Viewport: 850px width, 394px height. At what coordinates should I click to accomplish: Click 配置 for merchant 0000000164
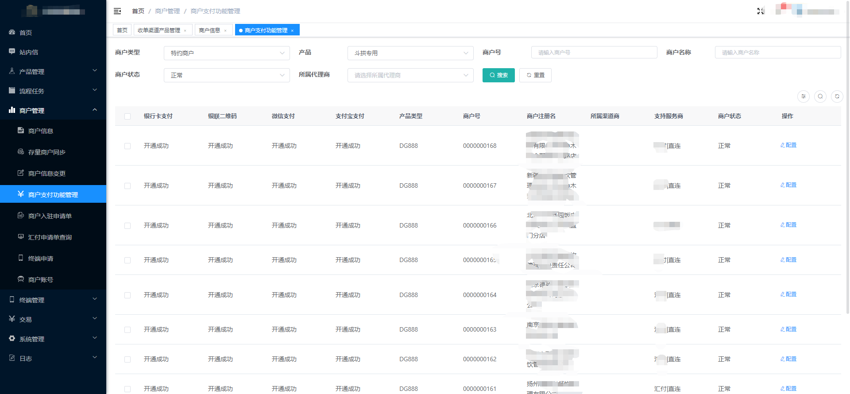pos(788,294)
